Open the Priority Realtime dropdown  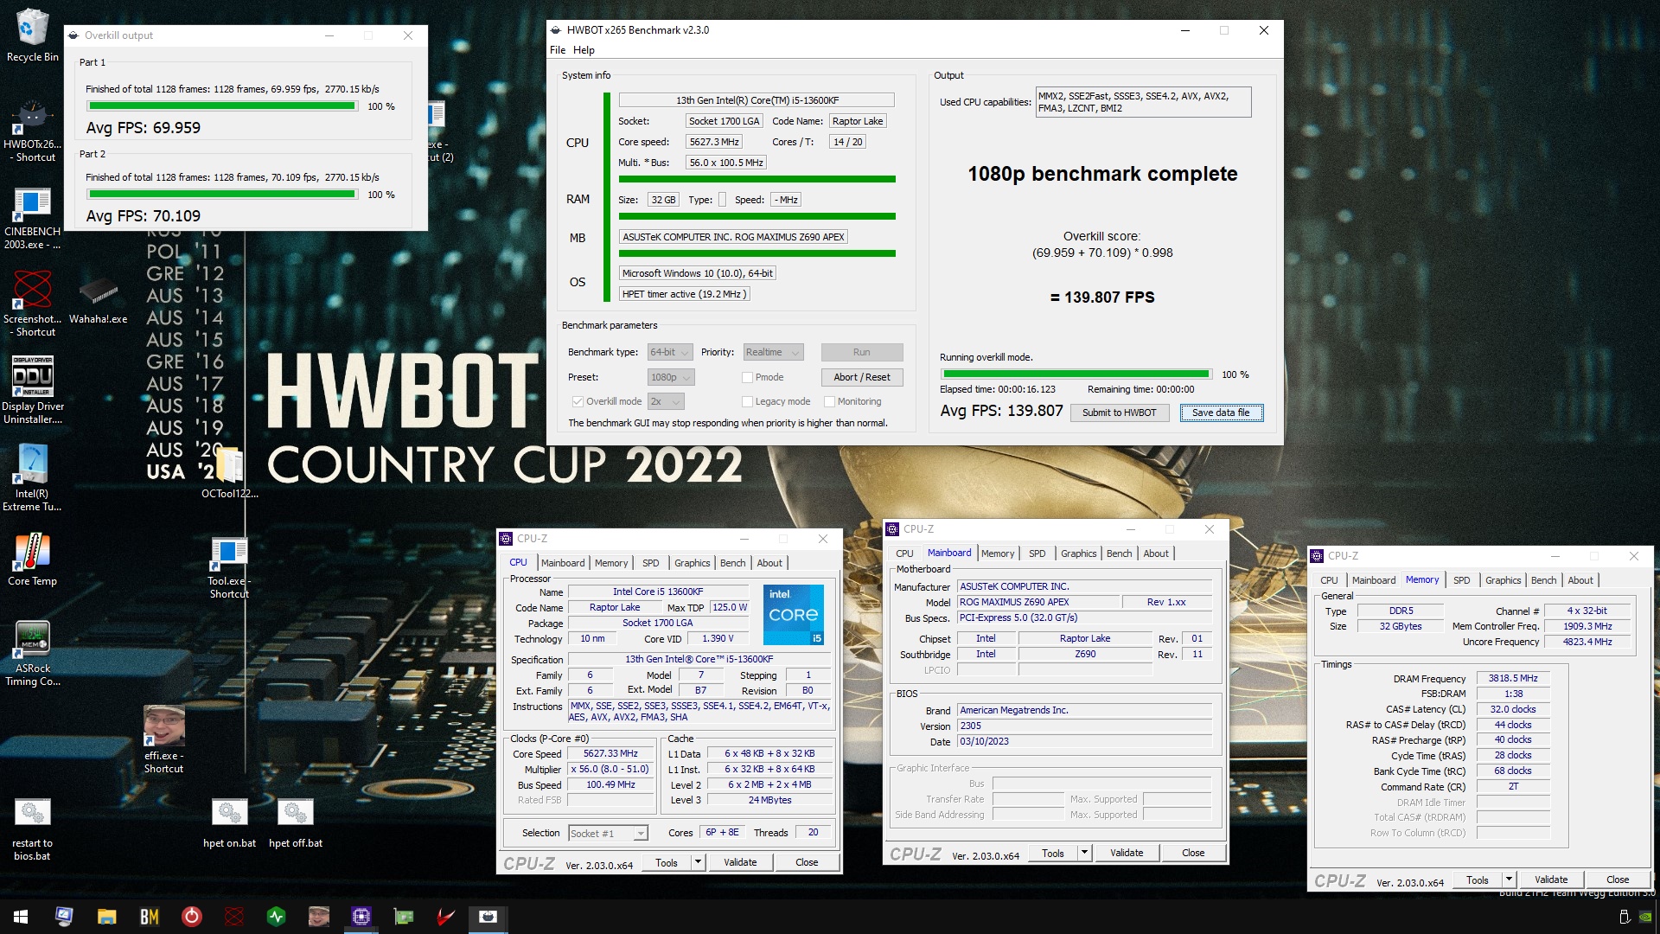[x=773, y=352]
